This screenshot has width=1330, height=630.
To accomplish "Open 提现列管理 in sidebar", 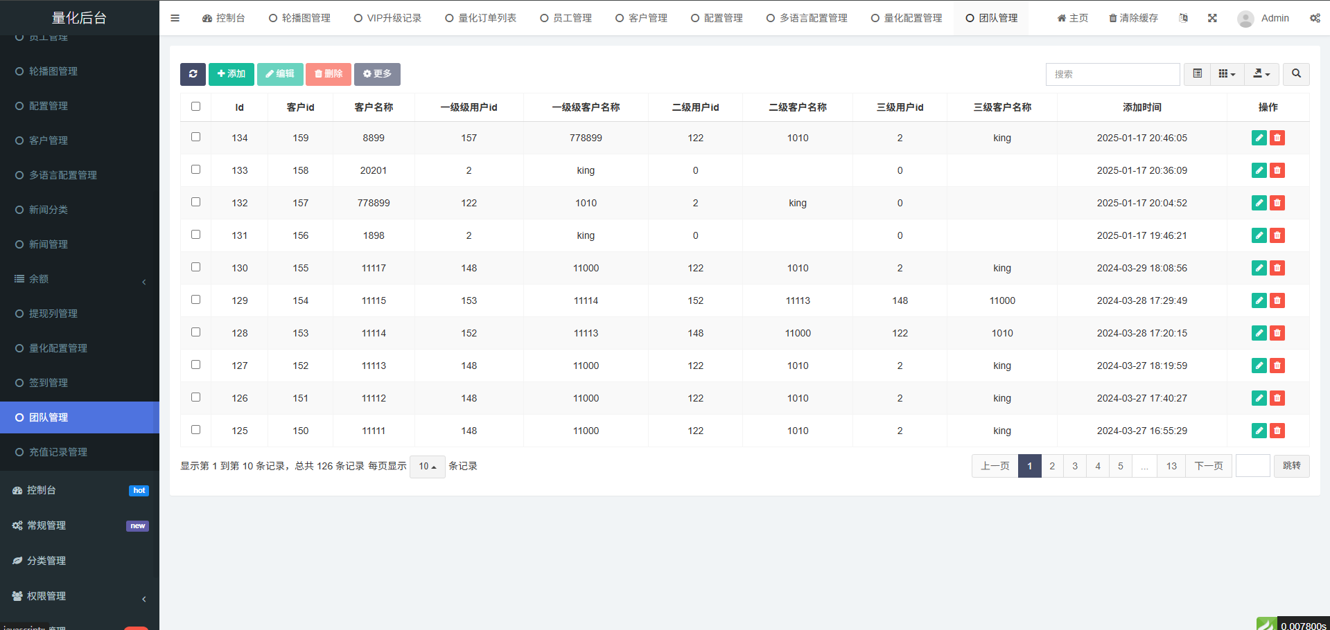I will (x=80, y=314).
